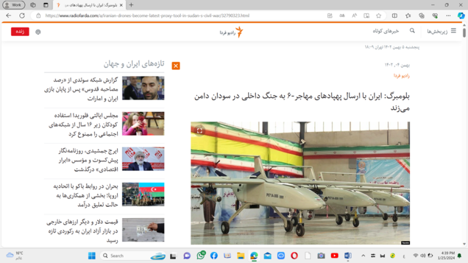468x263 pixels.
Task: Click the Windows Start button
Action: (x=91, y=256)
